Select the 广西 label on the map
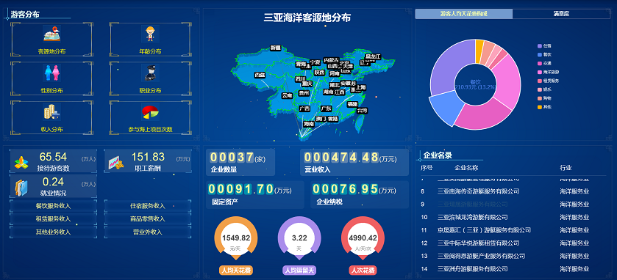This screenshot has width=617, height=280. click(304, 108)
